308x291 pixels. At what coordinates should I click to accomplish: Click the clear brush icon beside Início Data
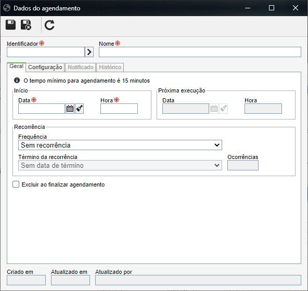pos(80,109)
